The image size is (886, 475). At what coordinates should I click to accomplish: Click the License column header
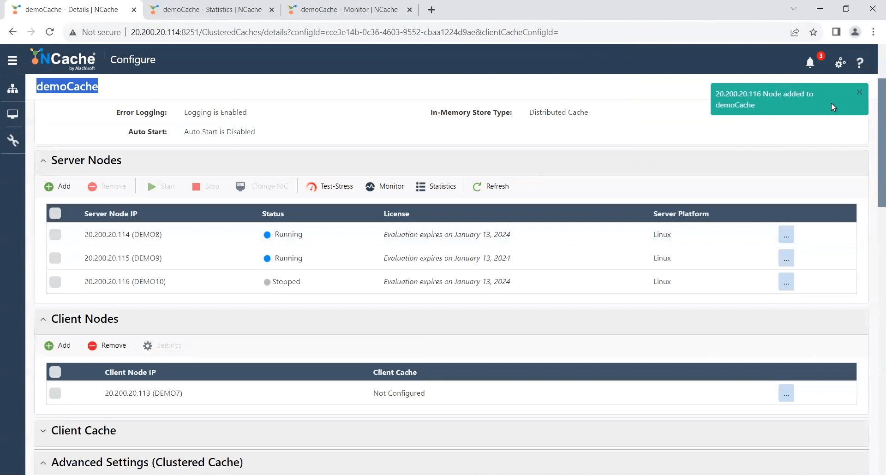[396, 214]
